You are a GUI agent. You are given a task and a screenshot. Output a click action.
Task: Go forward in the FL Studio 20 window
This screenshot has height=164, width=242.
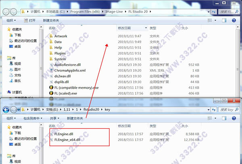coord(14,12)
